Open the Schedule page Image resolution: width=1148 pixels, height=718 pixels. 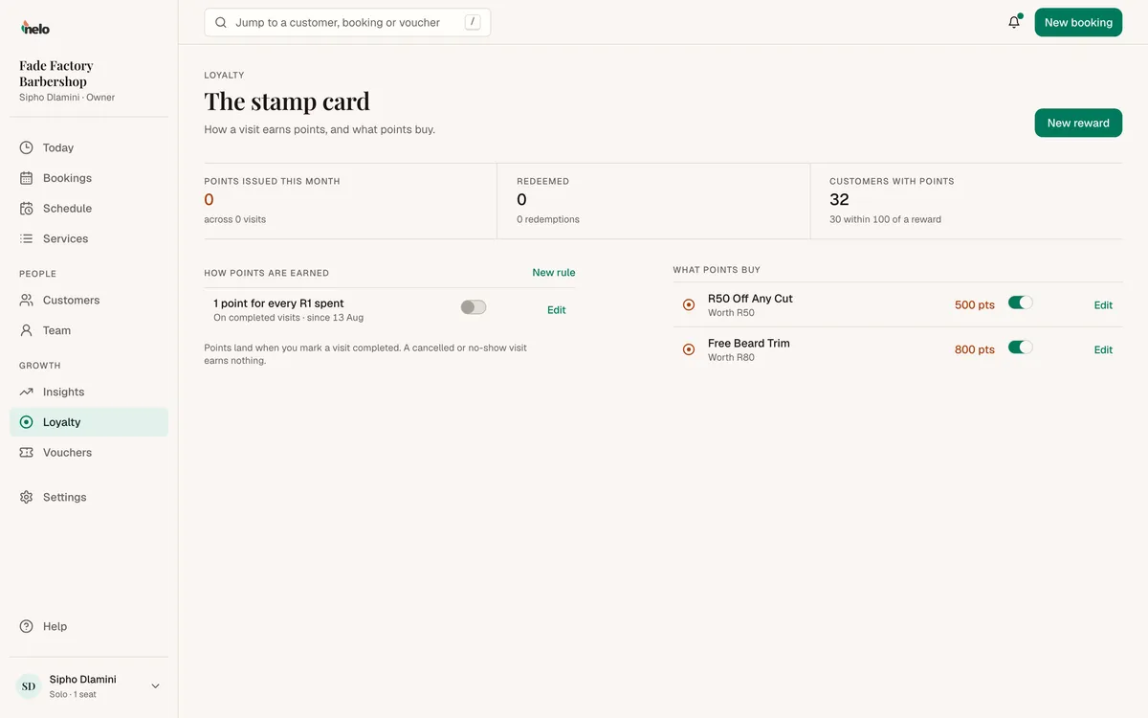pyautogui.click(x=89, y=208)
